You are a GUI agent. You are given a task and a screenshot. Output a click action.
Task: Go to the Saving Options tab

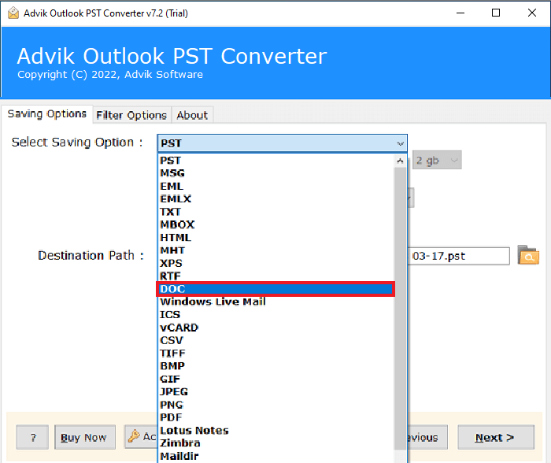click(x=47, y=114)
